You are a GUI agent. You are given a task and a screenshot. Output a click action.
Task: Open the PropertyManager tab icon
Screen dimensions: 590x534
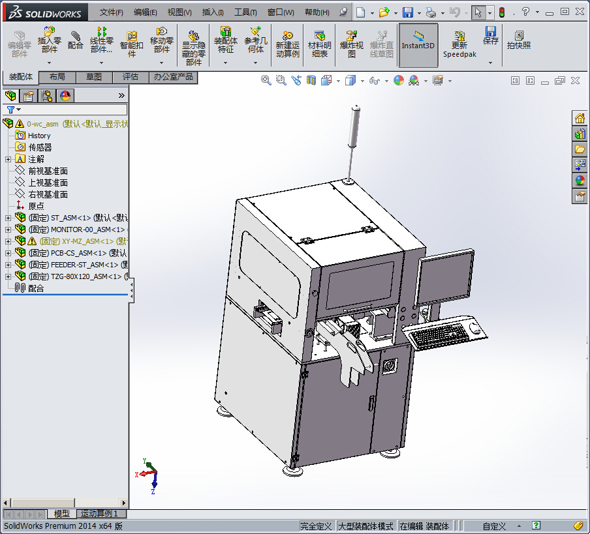click(28, 96)
